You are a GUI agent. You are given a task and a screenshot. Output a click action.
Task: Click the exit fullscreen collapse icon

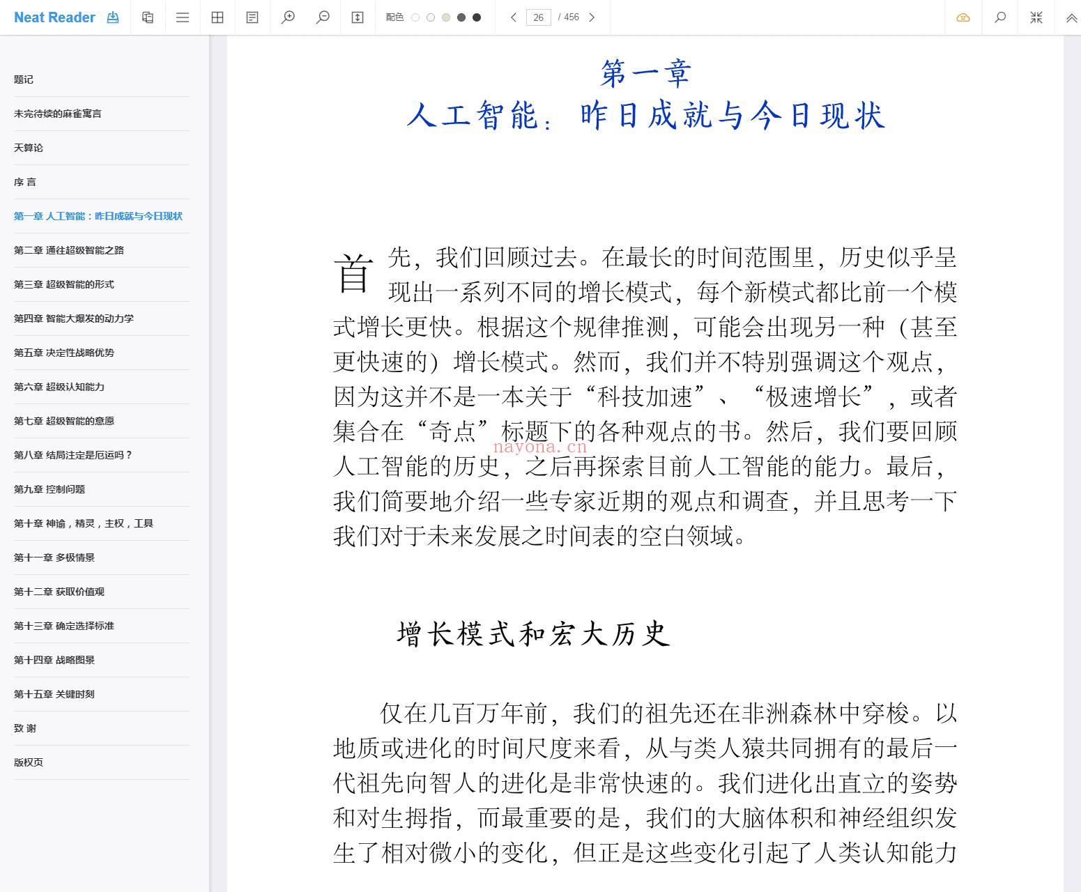click(1036, 17)
